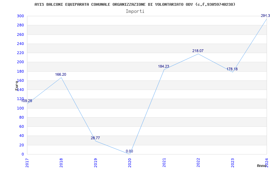This screenshot has width=270, height=169.
Task: Click the 294.3 data label at 2024
Action: pos(265,16)
